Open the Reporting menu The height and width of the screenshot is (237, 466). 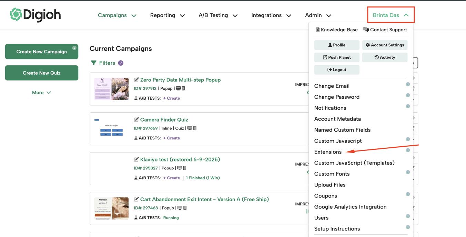[x=168, y=15]
